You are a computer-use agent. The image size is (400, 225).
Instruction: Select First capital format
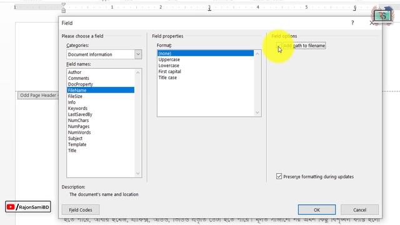pyautogui.click(x=206, y=72)
